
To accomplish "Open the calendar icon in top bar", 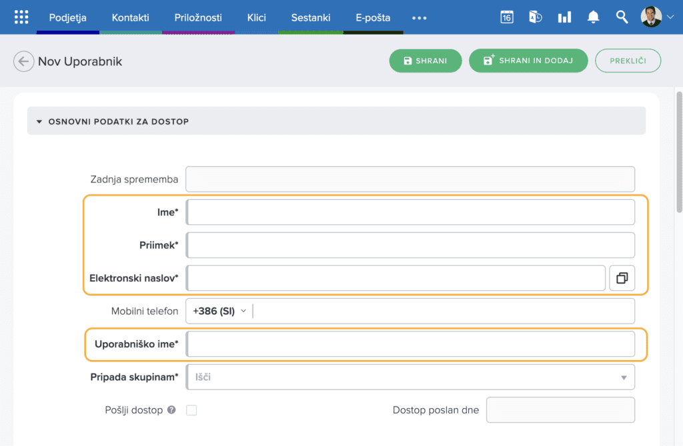I will pos(507,17).
